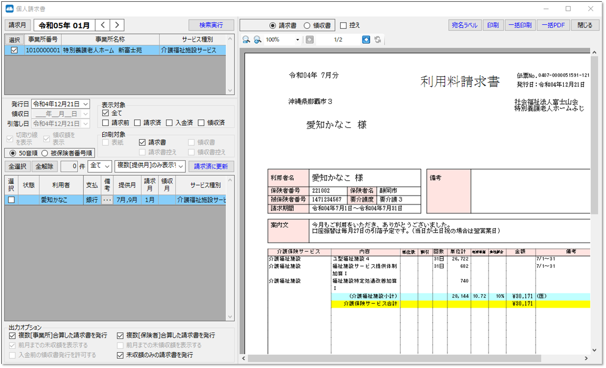Click the zoom in magnifier icon
This screenshot has width=606, height=368.
click(x=257, y=40)
